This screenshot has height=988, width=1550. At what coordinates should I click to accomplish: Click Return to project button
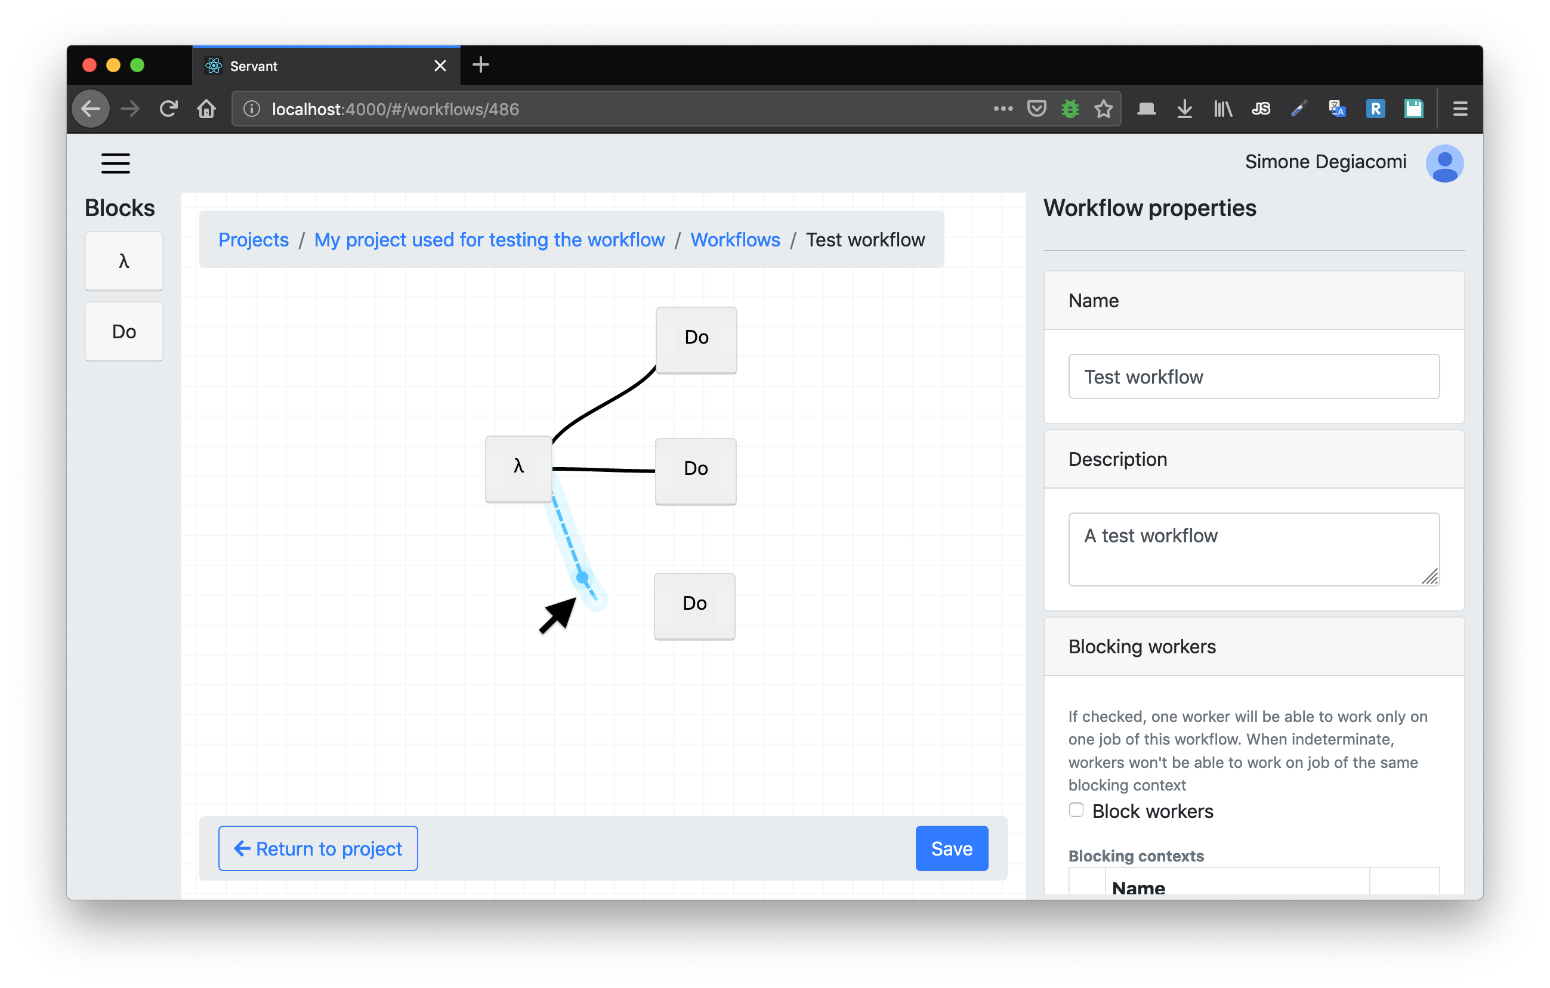pos(318,848)
